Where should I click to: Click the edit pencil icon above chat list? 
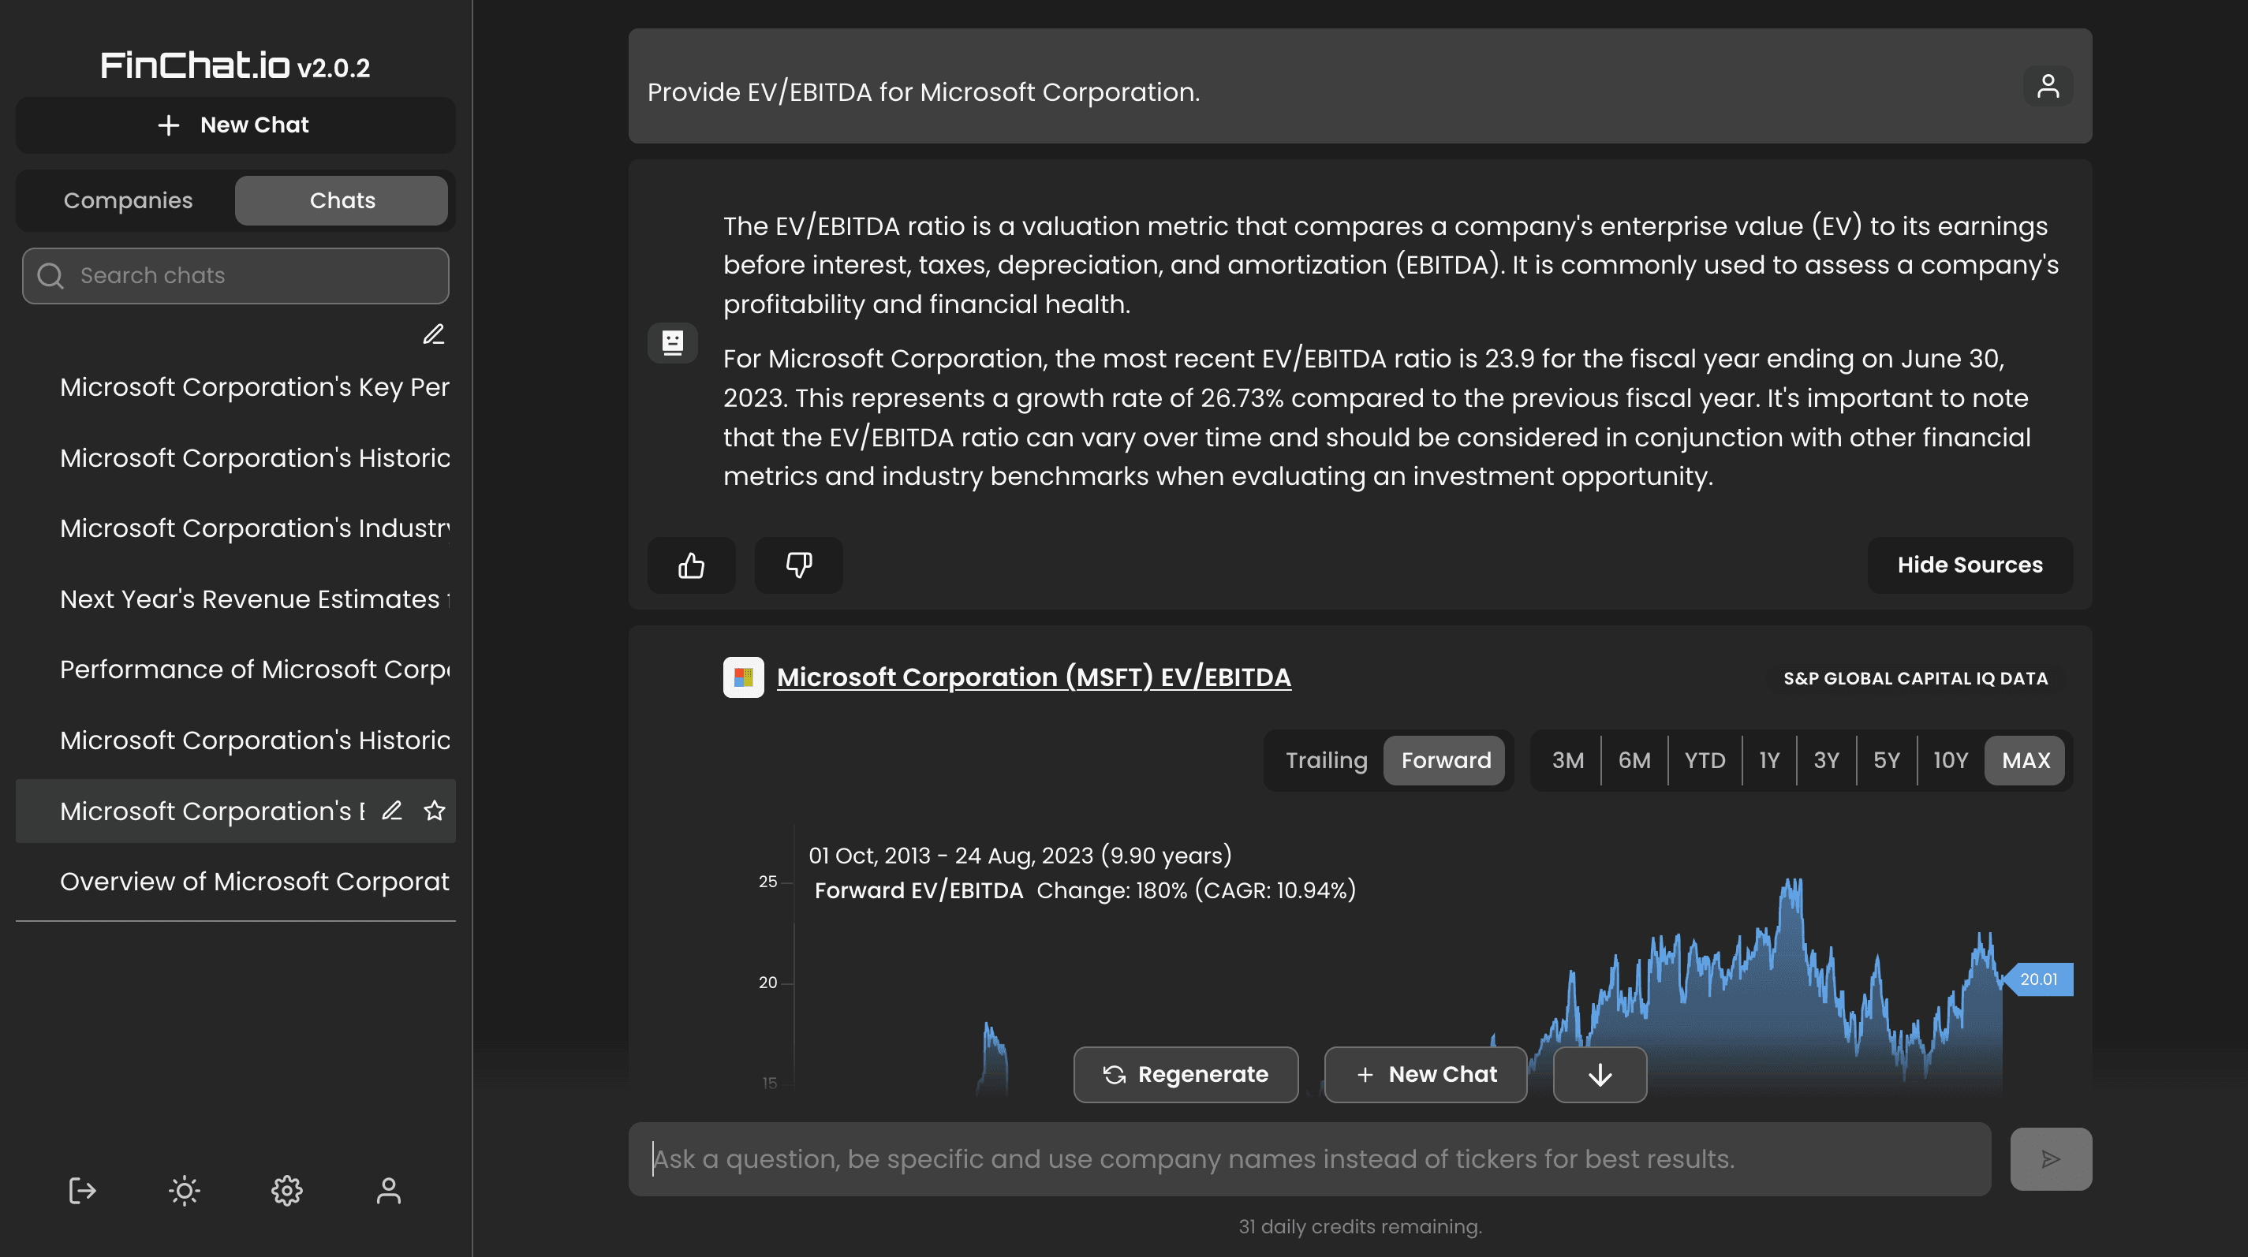point(434,334)
